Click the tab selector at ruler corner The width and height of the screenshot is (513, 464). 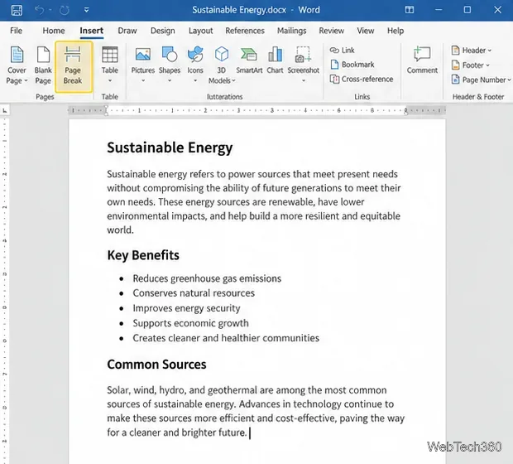coord(5,110)
